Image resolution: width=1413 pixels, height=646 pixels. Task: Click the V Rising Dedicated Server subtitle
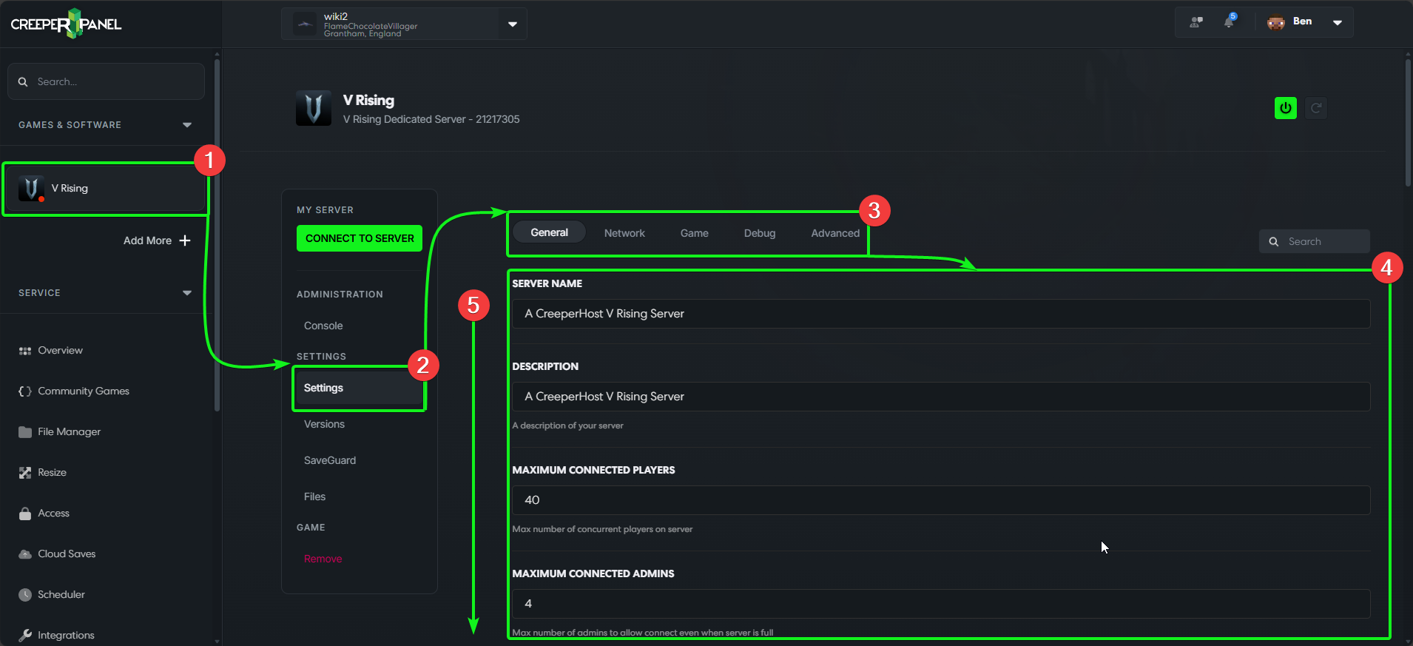[x=431, y=119]
